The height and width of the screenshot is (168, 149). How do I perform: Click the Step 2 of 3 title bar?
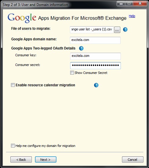[x=35, y=5]
